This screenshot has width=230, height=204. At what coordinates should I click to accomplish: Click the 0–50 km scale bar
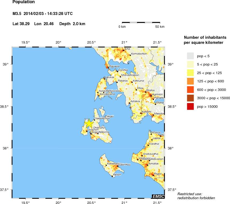pyautogui.click(x=141, y=23)
